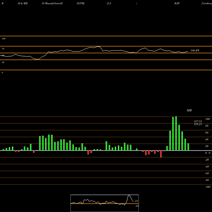
Task: Click the 137.91 value label
Action: pos(198,121)
